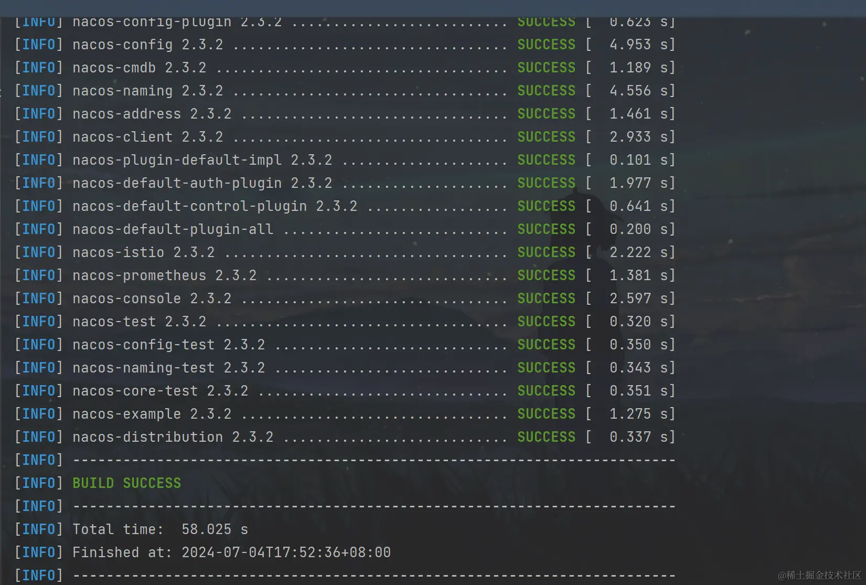Click SUCCESS status on the nacos-default-control-plugin row
866x585 pixels.
546,206
